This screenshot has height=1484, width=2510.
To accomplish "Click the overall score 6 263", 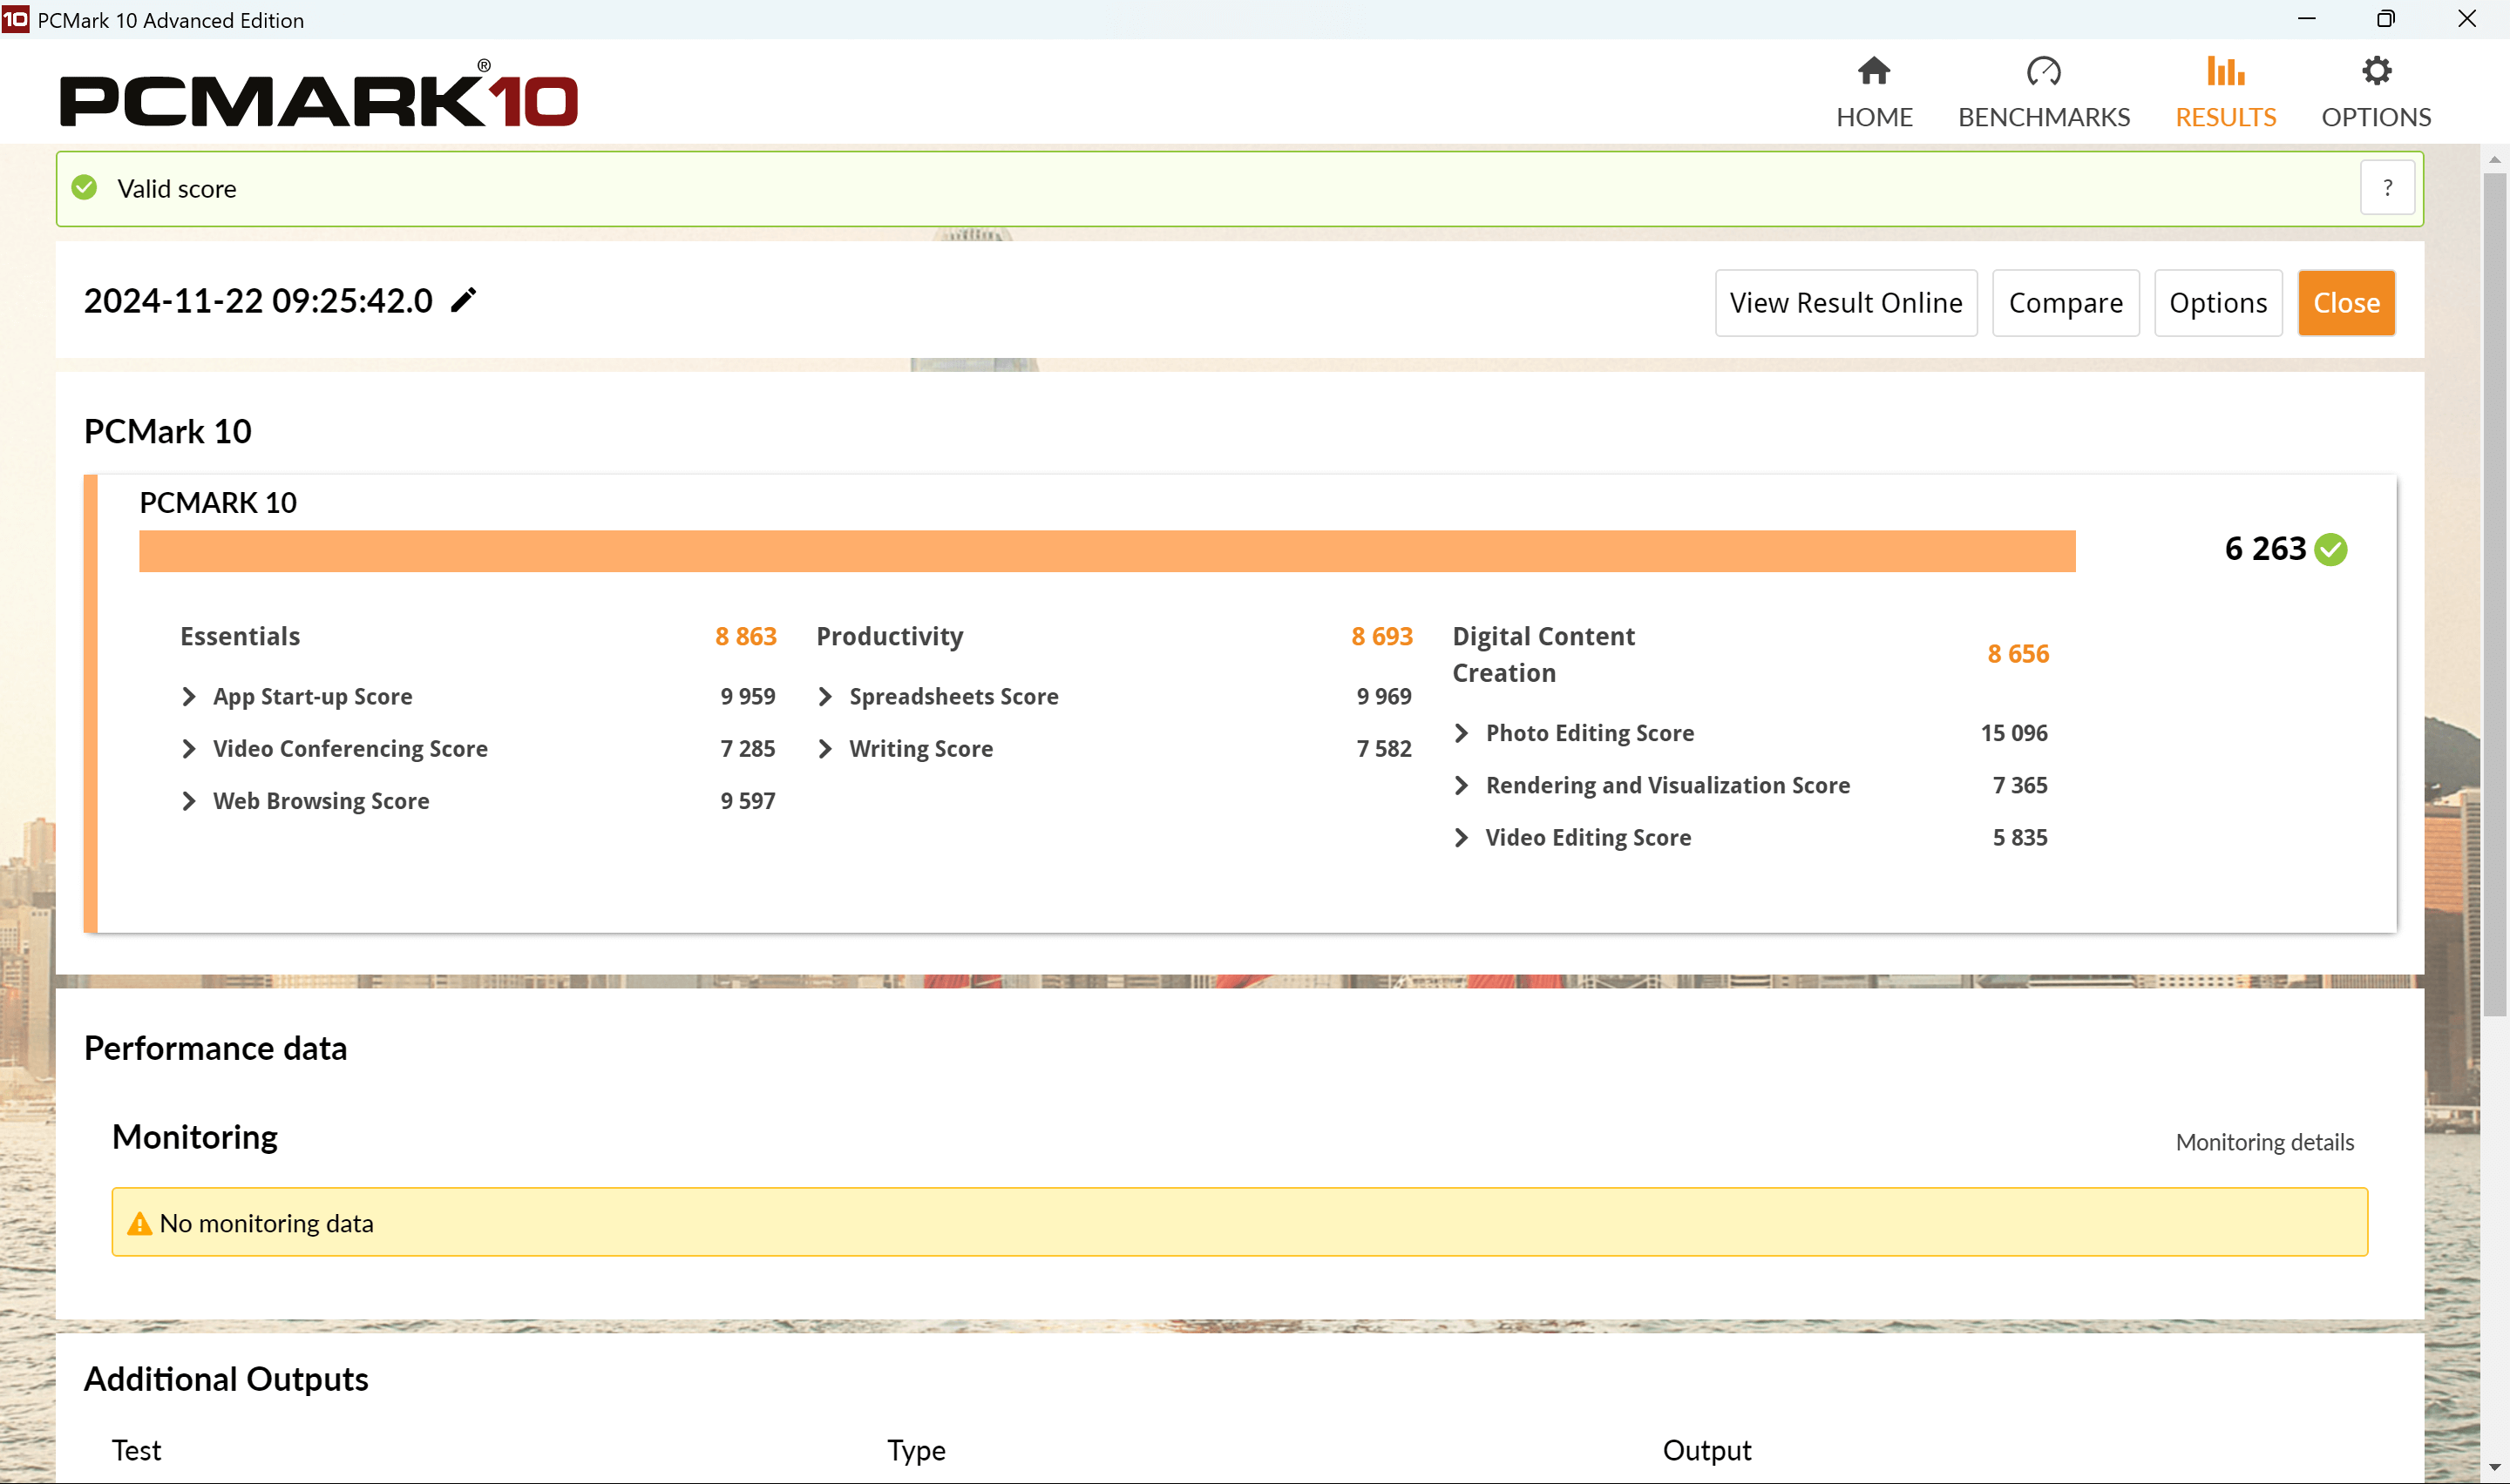I will pyautogui.click(x=2265, y=549).
